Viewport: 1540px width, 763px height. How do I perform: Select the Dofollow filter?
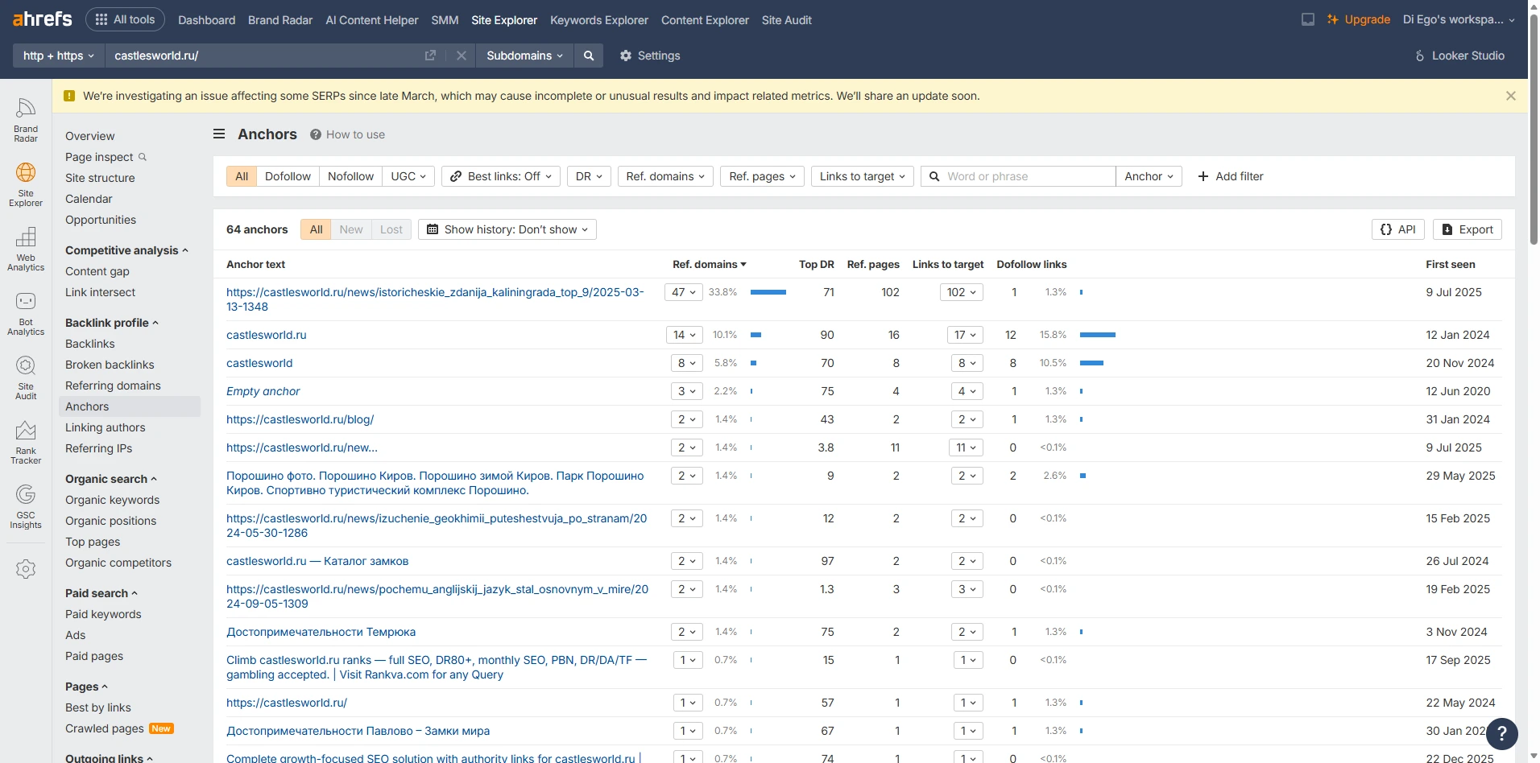[x=288, y=176]
